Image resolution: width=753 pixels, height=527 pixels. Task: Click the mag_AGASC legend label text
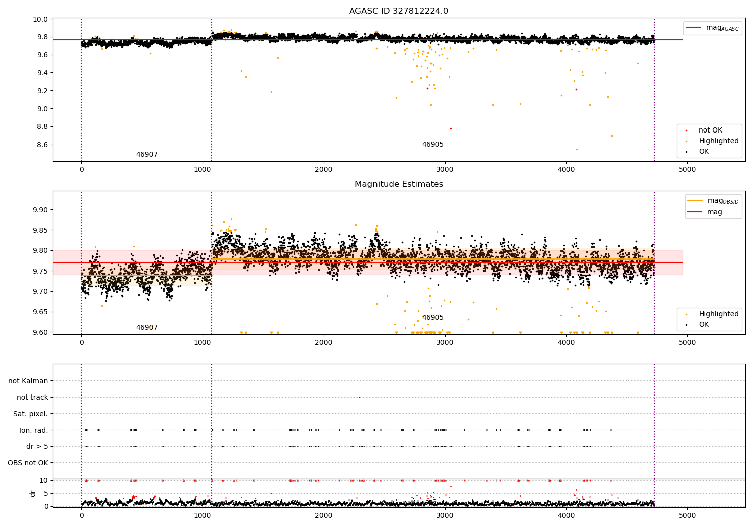(x=722, y=28)
